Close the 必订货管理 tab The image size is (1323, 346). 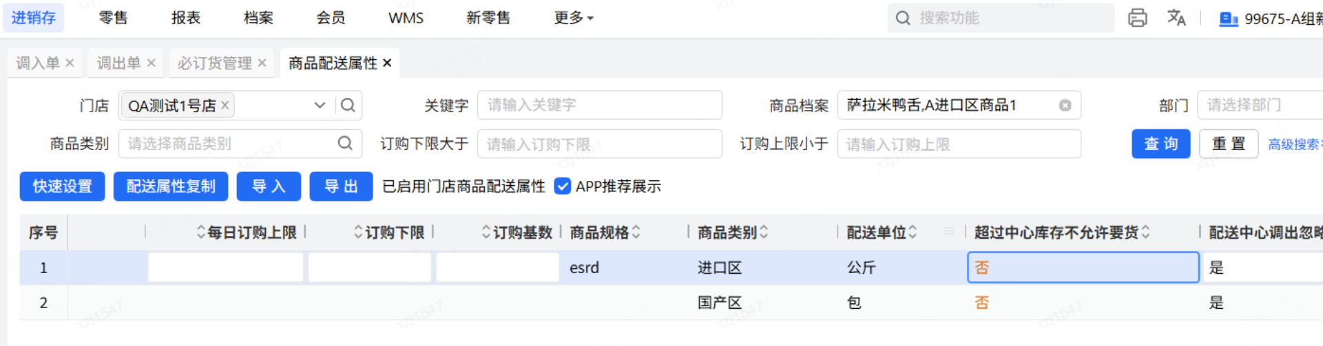pyautogui.click(x=262, y=63)
